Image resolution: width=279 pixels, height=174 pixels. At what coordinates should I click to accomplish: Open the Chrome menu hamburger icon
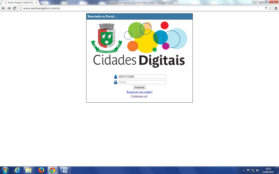(x=276, y=8)
